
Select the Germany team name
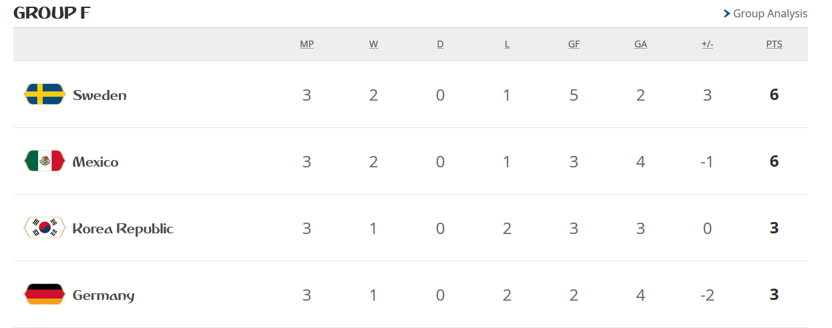(x=103, y=295)
